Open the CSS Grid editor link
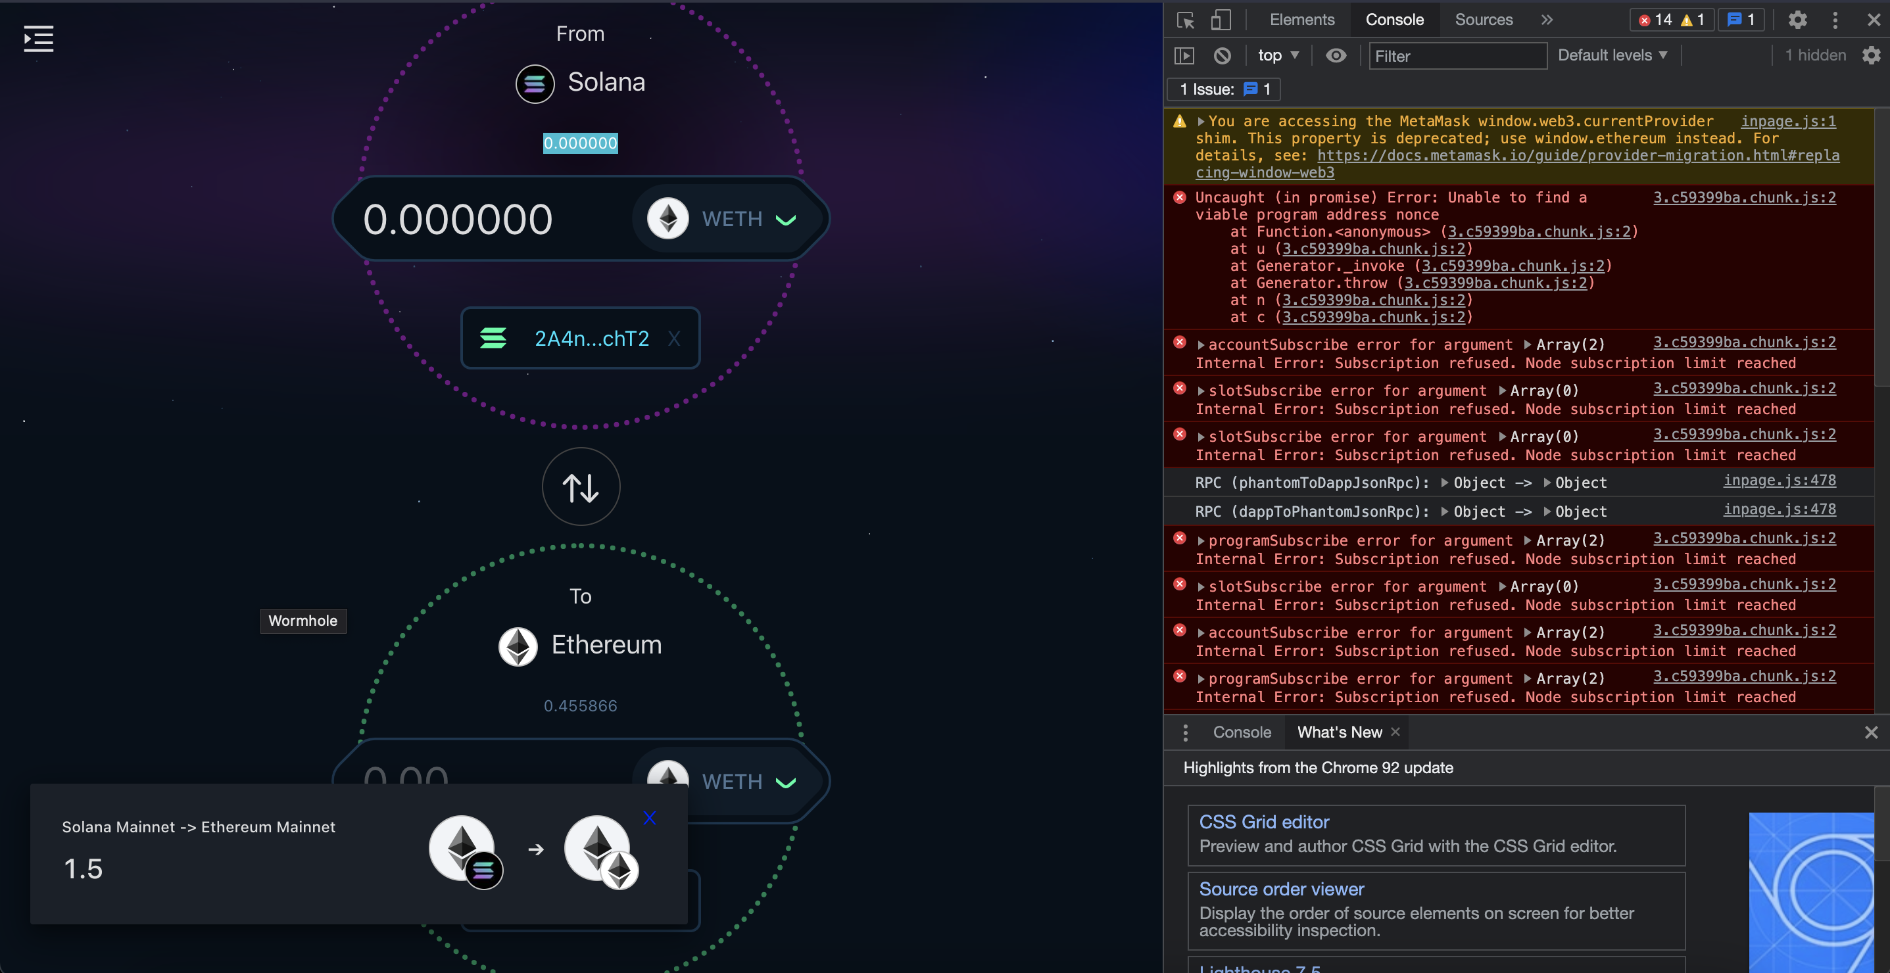Image resolution: width=1890 pixels, height=973 pixels. point(1263,821)
